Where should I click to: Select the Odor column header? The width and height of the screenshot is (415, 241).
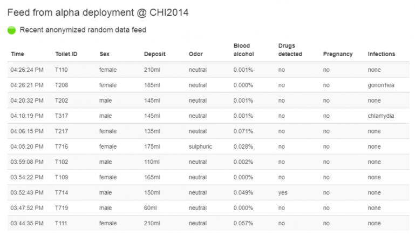pyautogui.click(x=195, y=54)
